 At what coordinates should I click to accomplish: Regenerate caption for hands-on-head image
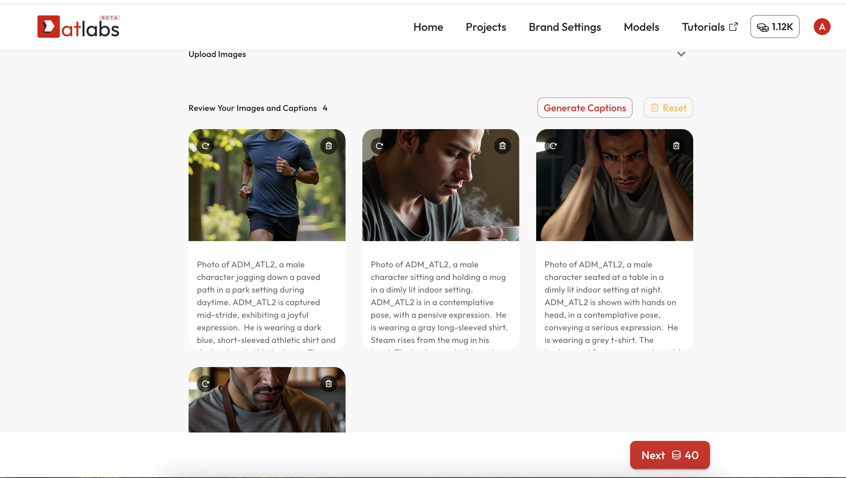click(x=553, y=146)
